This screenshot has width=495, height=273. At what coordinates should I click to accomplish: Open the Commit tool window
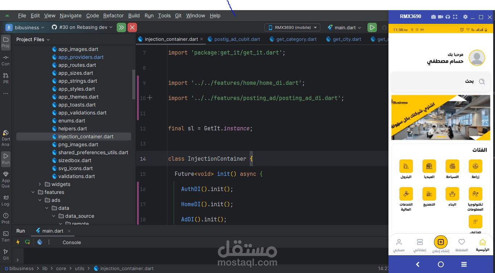point(6,60)
